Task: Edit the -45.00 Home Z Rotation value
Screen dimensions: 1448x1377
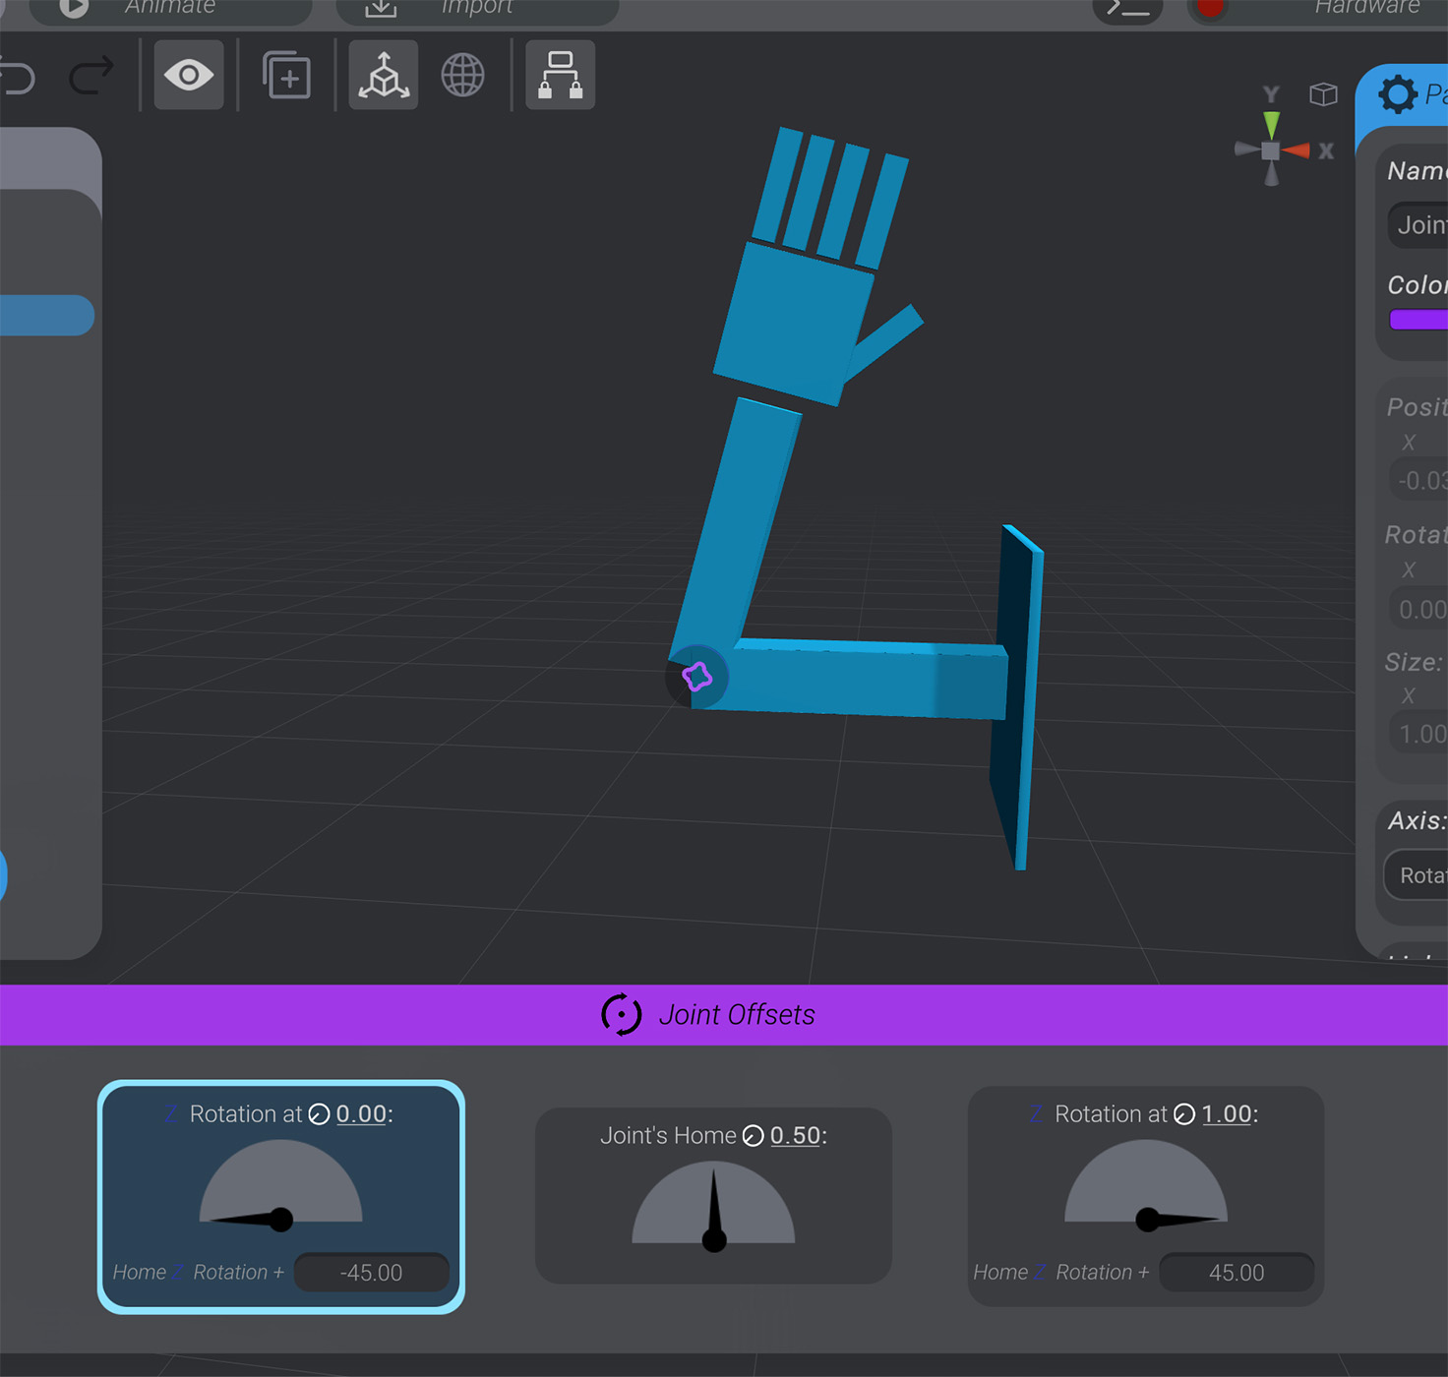Action: [371, 1272]
